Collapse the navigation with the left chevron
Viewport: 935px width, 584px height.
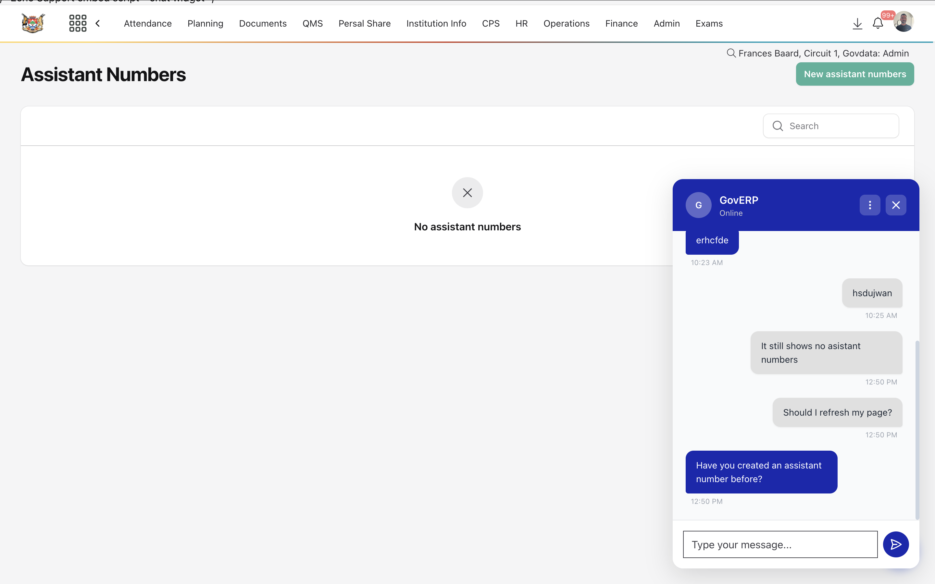(98, 23)
